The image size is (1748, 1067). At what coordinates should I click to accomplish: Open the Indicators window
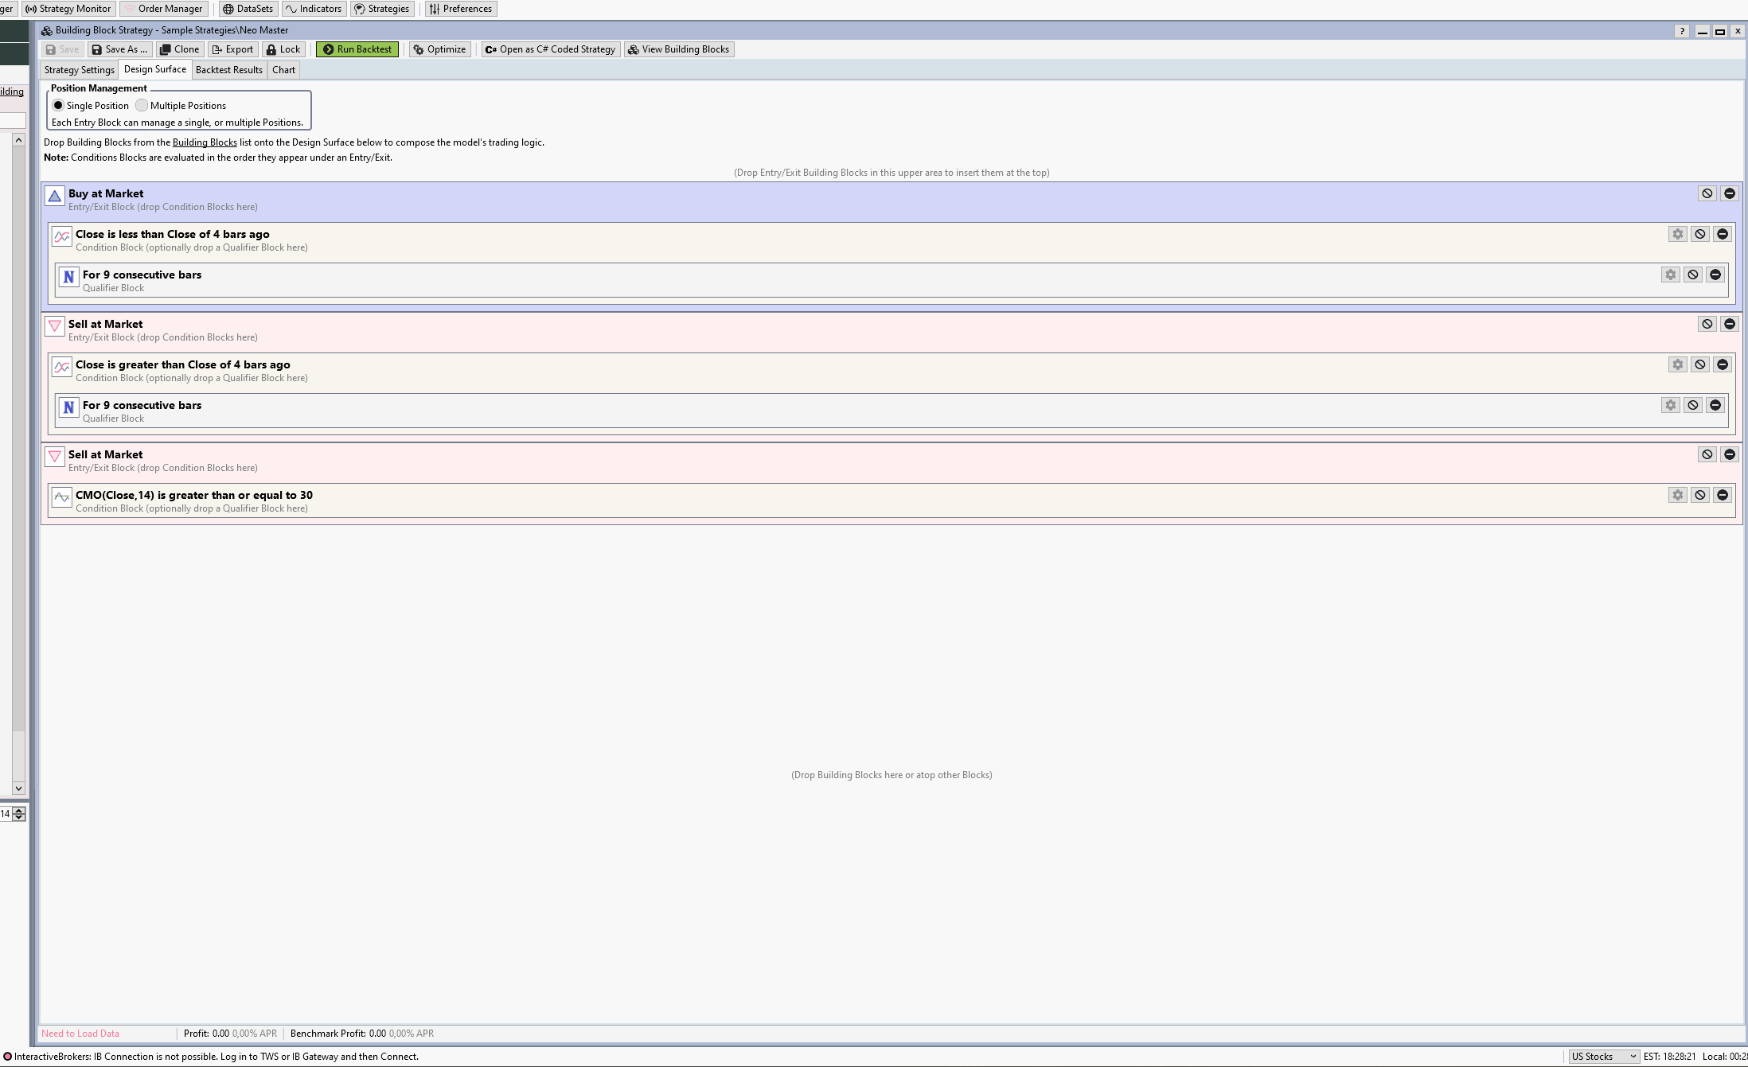314,9
